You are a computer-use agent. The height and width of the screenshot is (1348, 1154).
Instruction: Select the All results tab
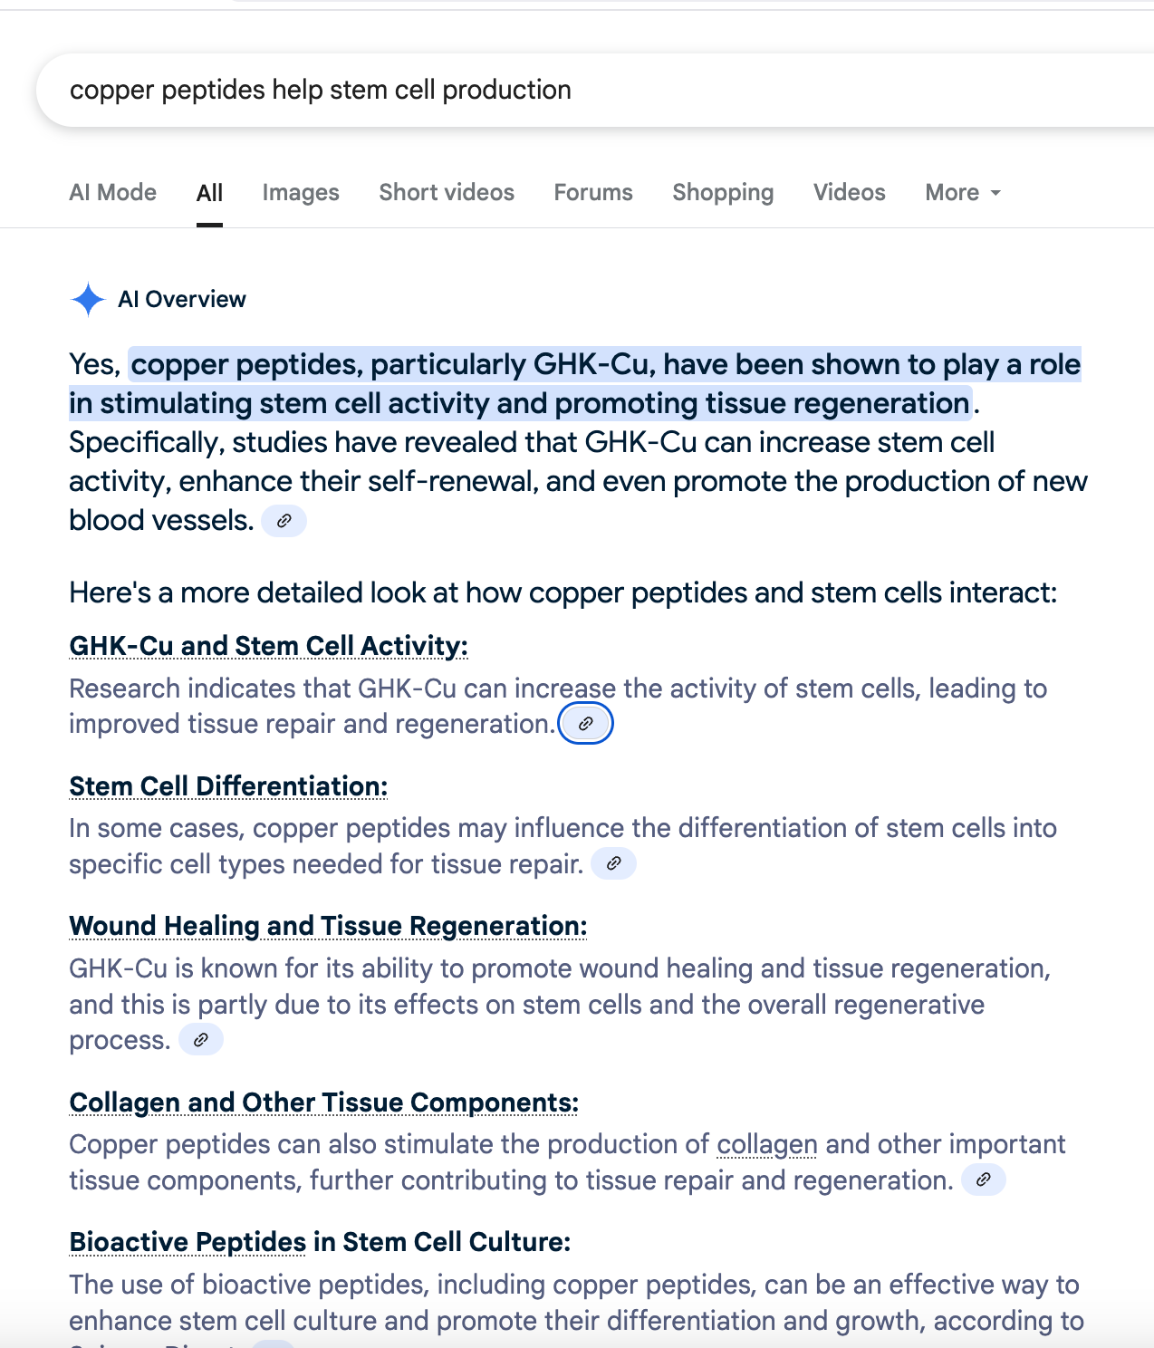click(209, 193)
